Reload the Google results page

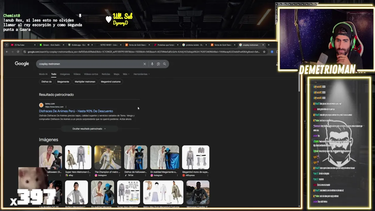[18, 52]
